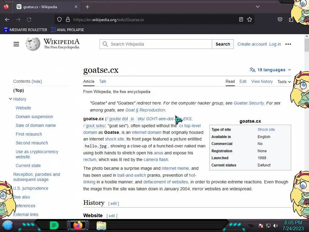The image size is (309, 232).
Task: Click edit link beside History heading
Action: [113, 204]
